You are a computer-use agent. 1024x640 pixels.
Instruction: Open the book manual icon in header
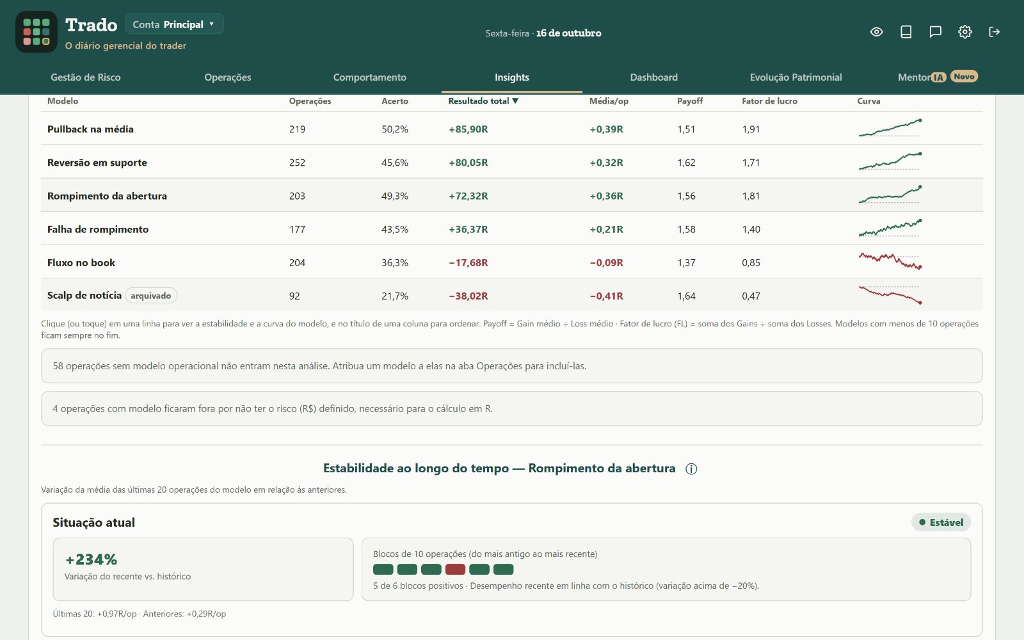click(x=906, y=32)
